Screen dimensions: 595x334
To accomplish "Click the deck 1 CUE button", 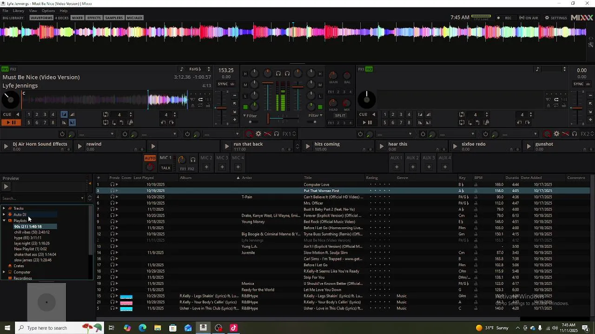I will [7, 115].
